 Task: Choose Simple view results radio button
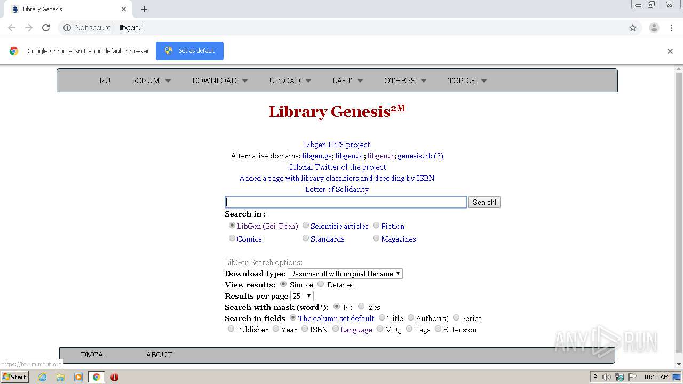point(283,284)
